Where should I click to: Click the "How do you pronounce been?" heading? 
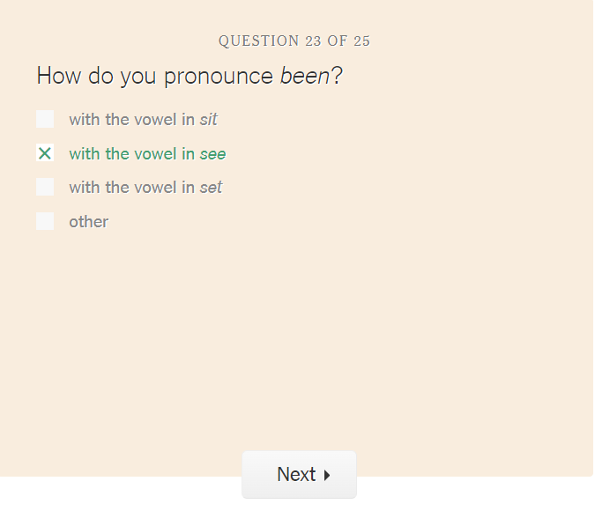pos(189,76)
